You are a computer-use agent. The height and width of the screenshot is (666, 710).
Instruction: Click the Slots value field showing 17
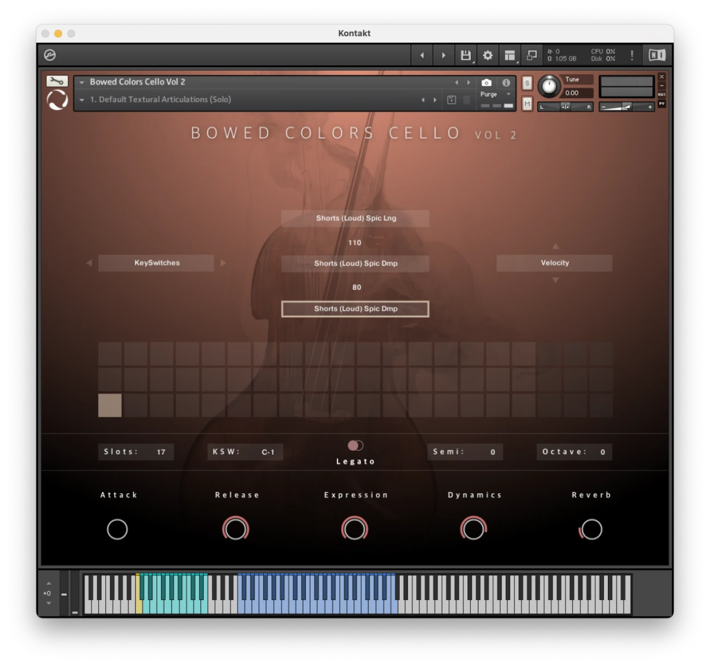[161, 452]
